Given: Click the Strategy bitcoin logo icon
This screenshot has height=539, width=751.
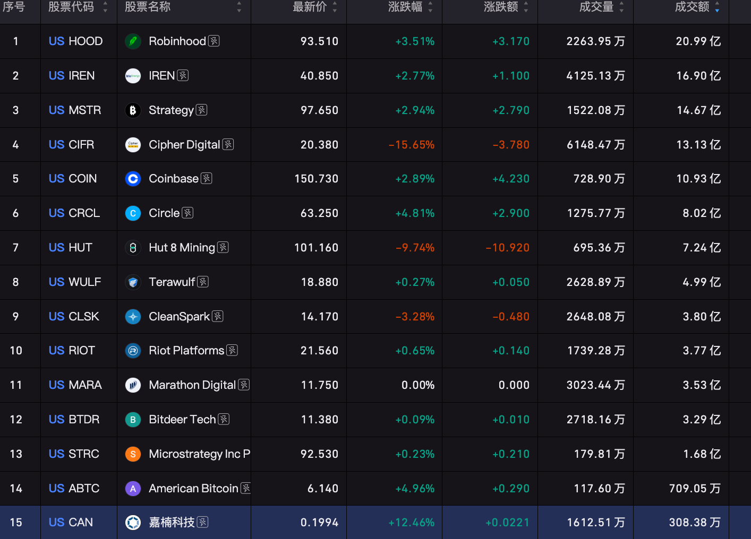Looking at the screenshot, I should (133, 110).
